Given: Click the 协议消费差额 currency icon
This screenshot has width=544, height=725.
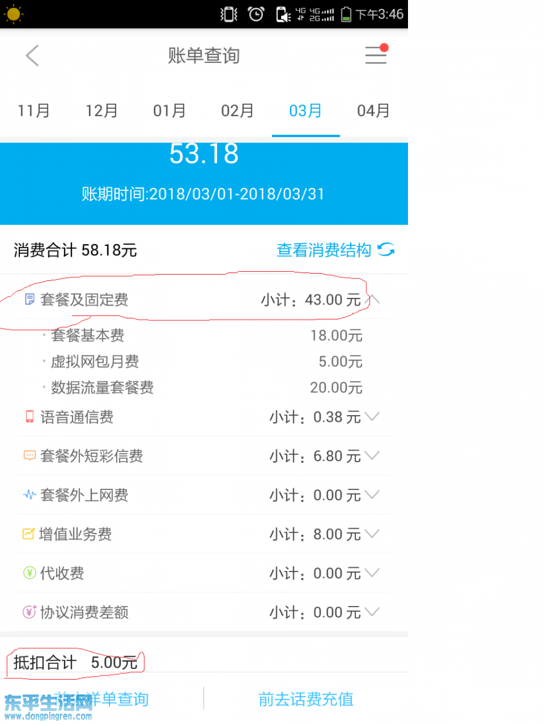Looking at the screenshot, I should 28,612.
